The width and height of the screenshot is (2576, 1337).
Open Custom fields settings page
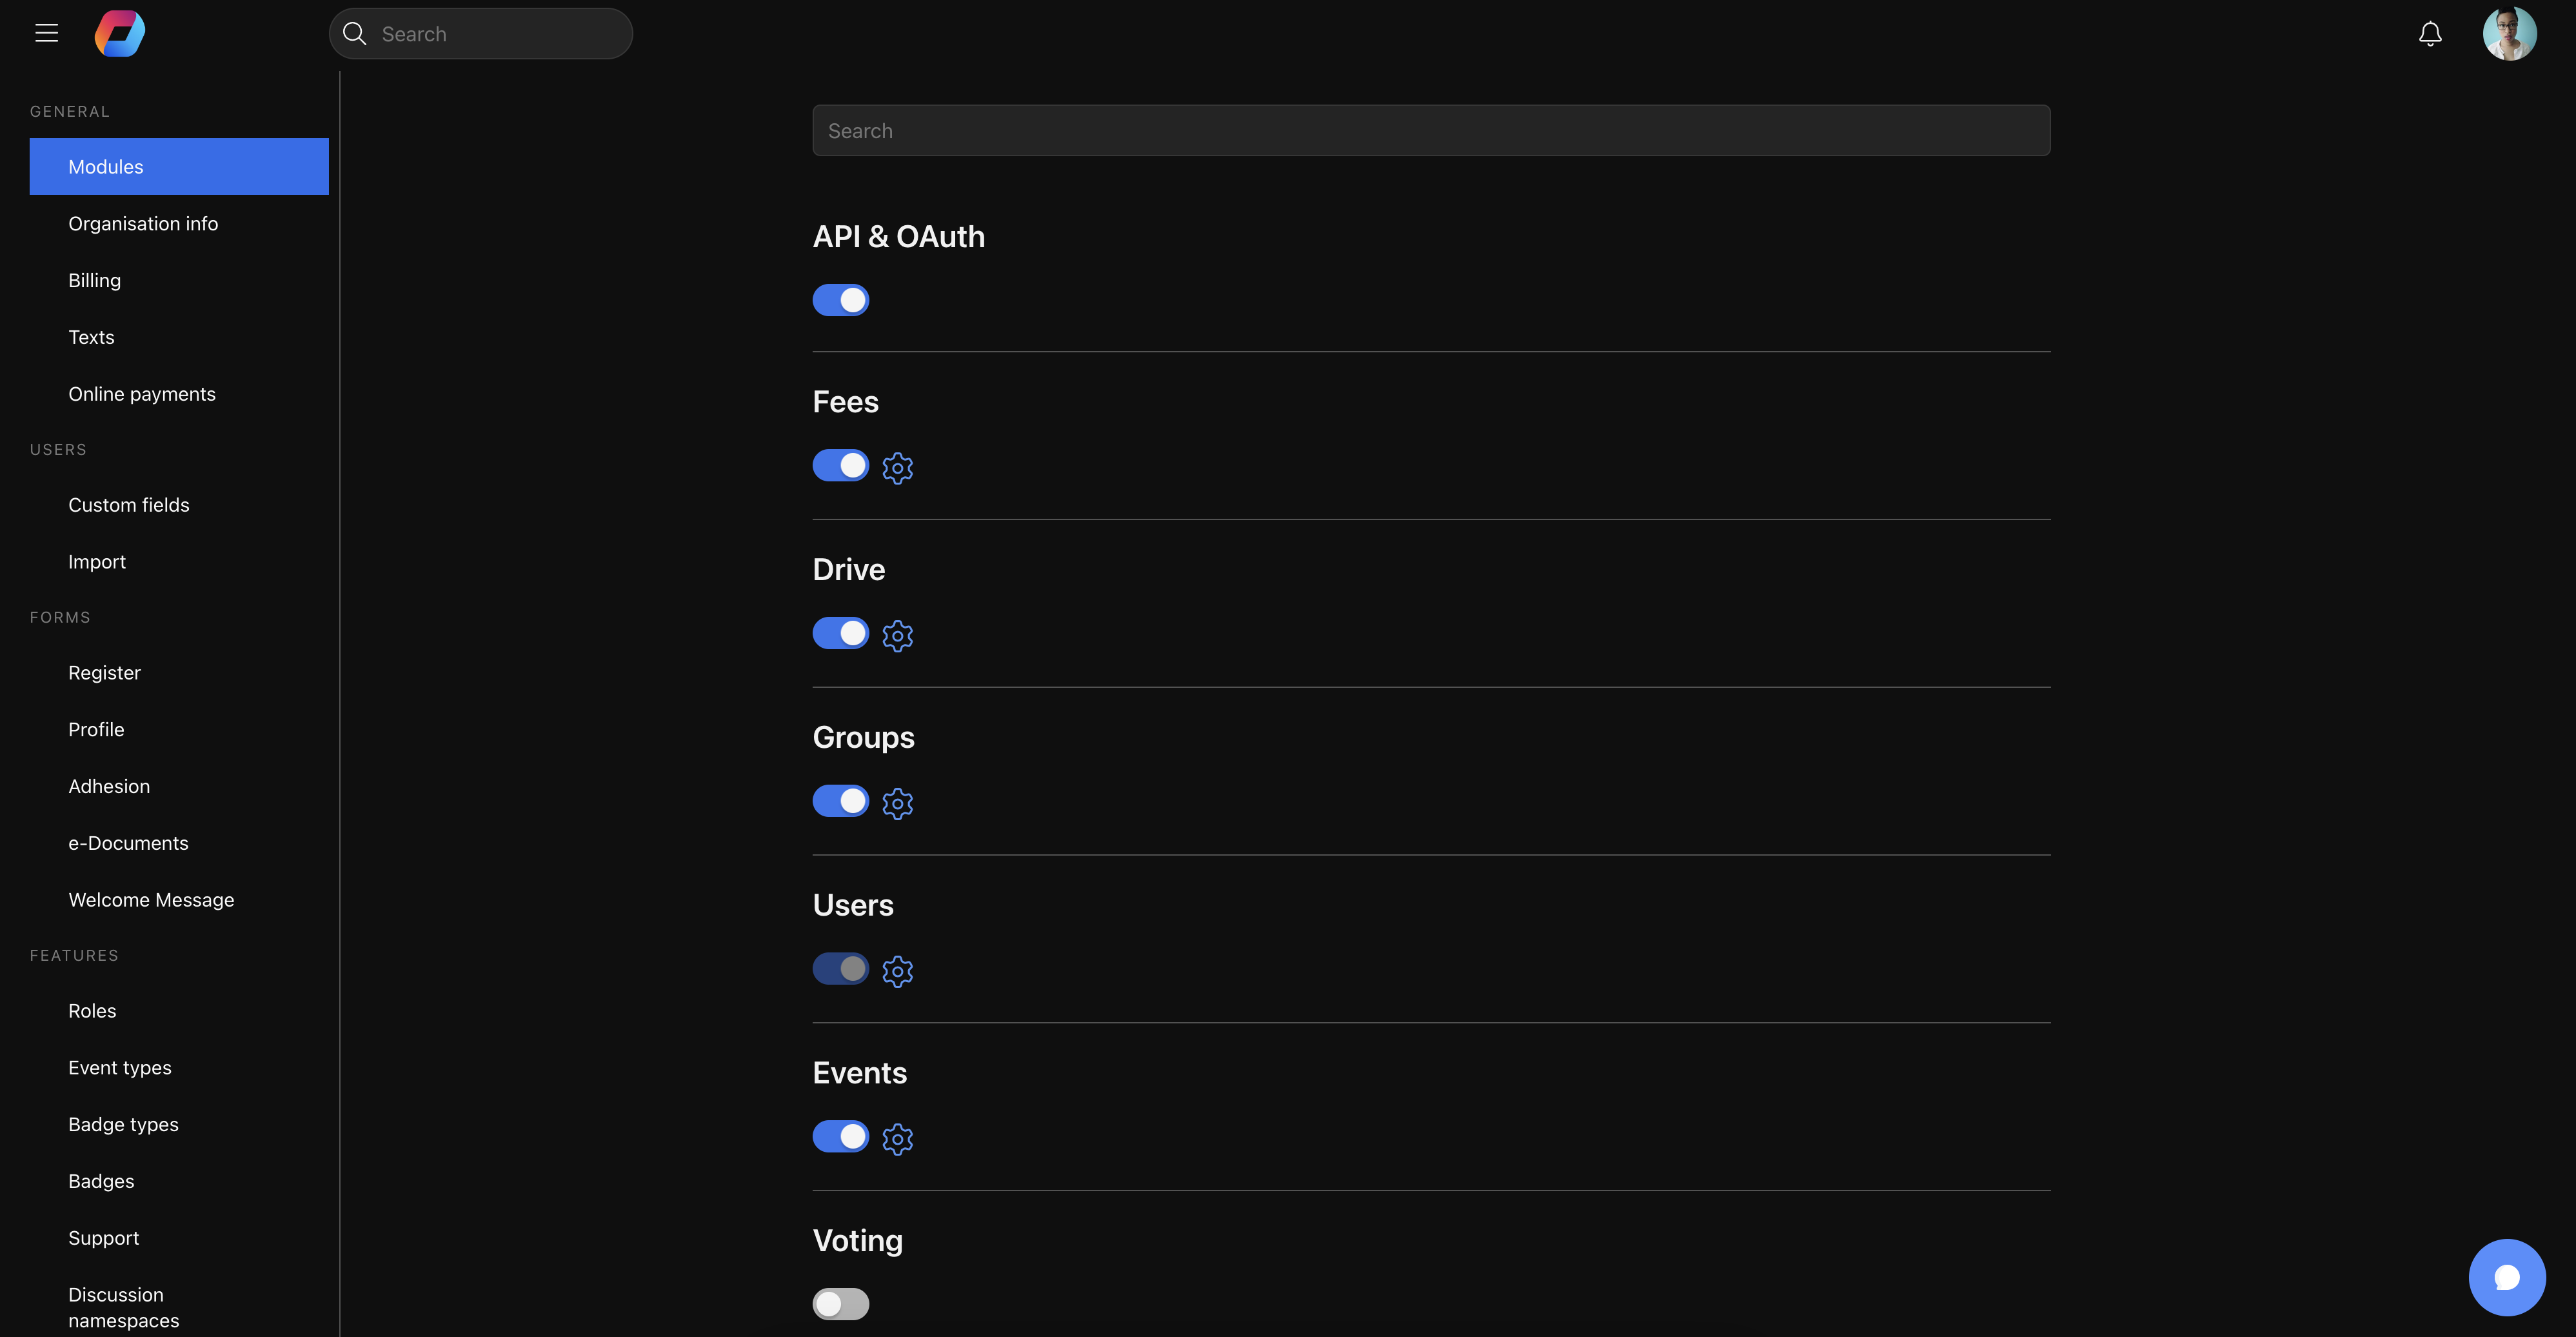128,505
